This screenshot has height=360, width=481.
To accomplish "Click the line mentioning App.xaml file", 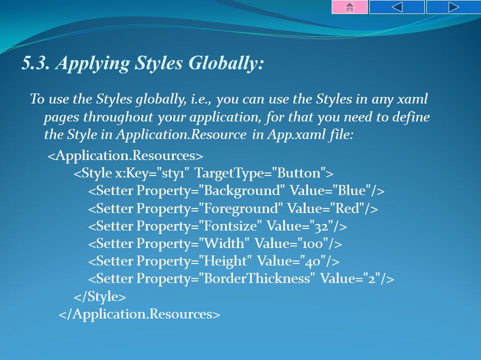I will pyautogui.click(x=199, y=134).
